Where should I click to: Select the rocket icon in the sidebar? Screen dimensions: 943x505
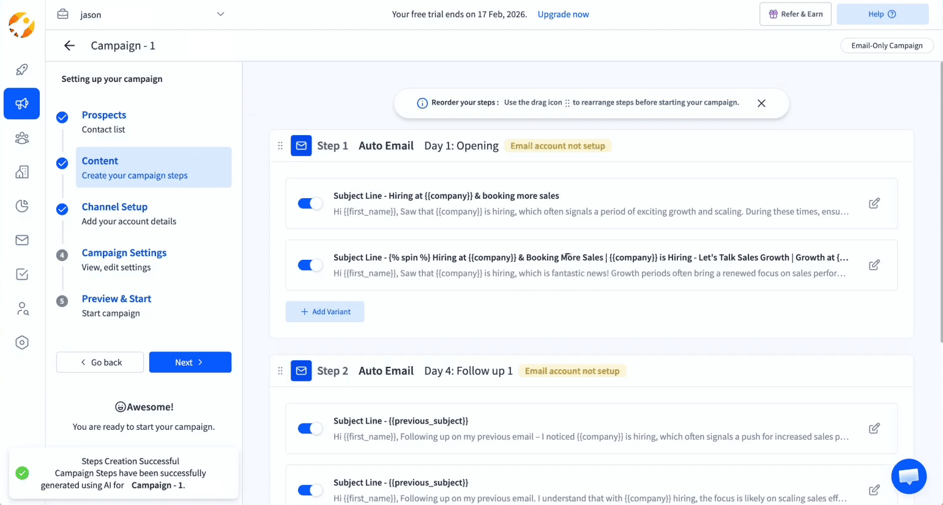(21, 69)
